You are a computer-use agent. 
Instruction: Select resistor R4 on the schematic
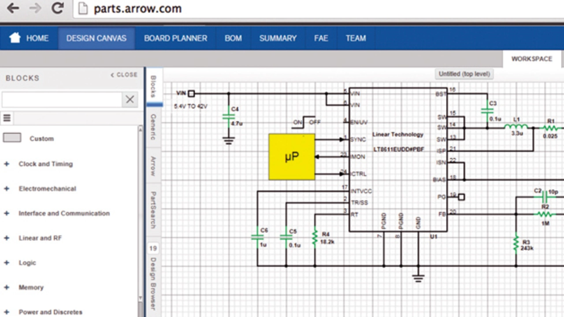coord(315,237)
